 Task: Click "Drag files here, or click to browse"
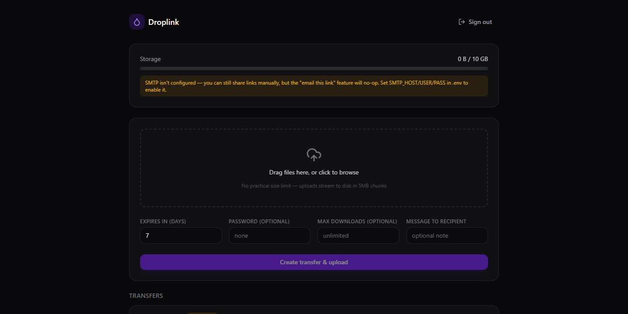[x=314, y=173]
